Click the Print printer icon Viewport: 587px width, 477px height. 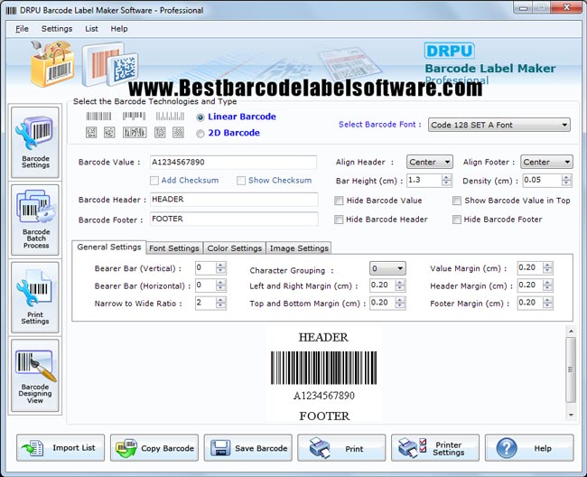click(x=320, y=447)
